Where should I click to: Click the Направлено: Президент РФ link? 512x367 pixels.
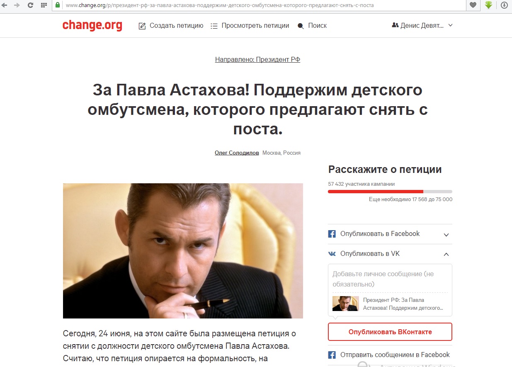[257, 60]
